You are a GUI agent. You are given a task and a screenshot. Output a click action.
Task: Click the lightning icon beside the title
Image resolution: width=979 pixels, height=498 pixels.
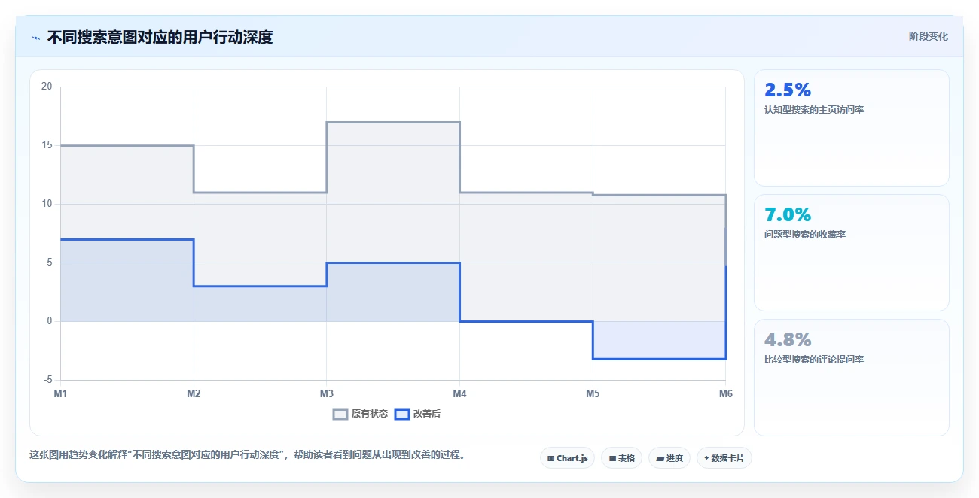[36, 38]
